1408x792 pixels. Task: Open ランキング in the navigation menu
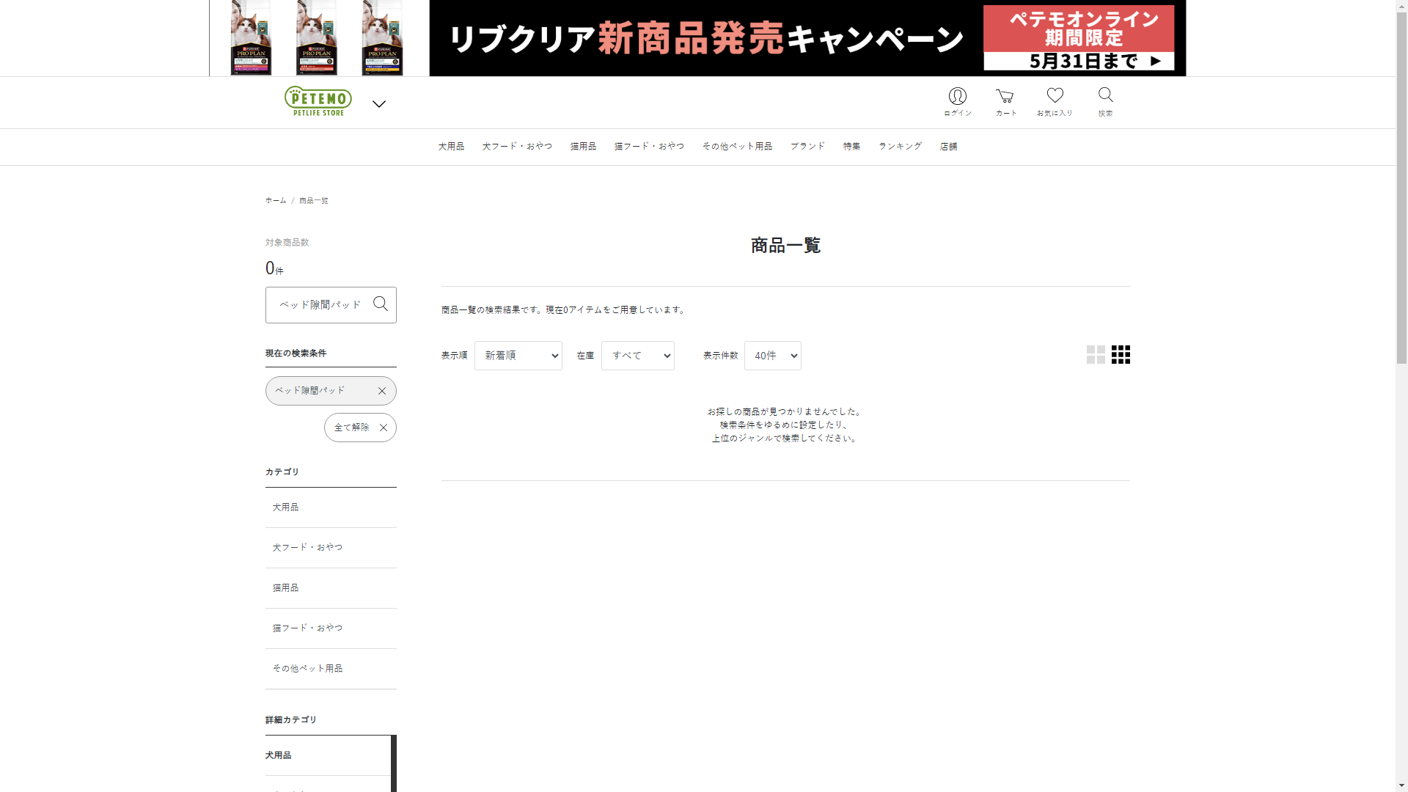pyautogui.click(x=900, y=147)
